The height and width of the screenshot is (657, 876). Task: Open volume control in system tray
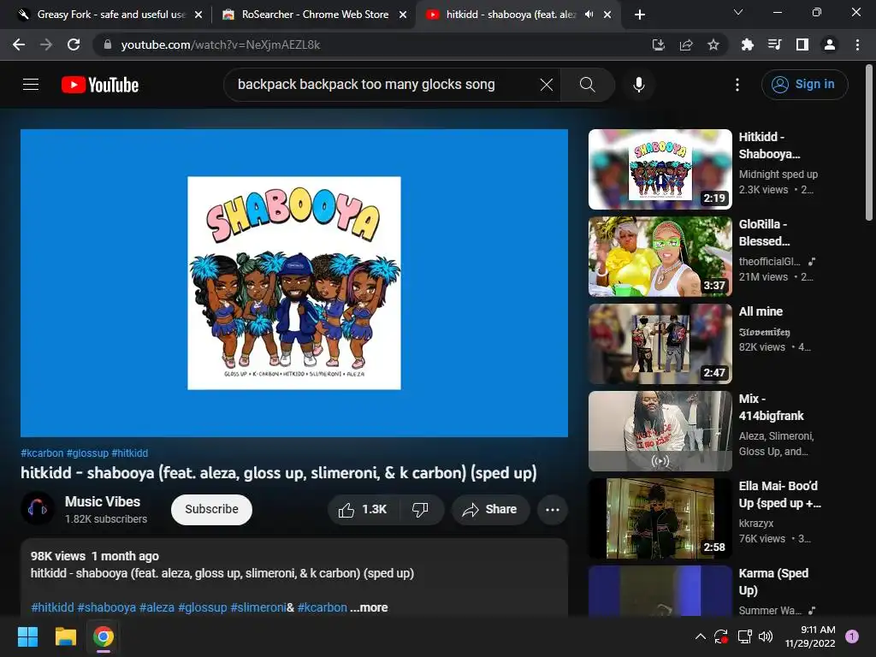766,636
